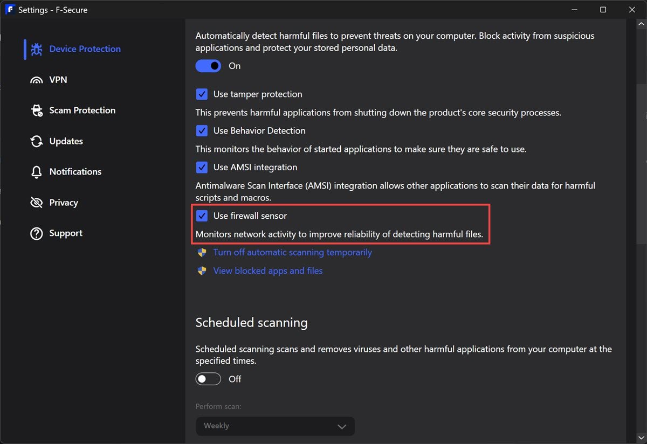Turn off the automatic detection toggle
Viewport: 647px width, 444px height.
coord(208,66)
